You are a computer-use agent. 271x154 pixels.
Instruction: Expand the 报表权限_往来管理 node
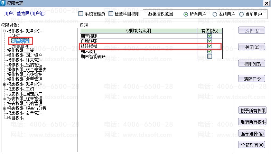click(4, 99)
